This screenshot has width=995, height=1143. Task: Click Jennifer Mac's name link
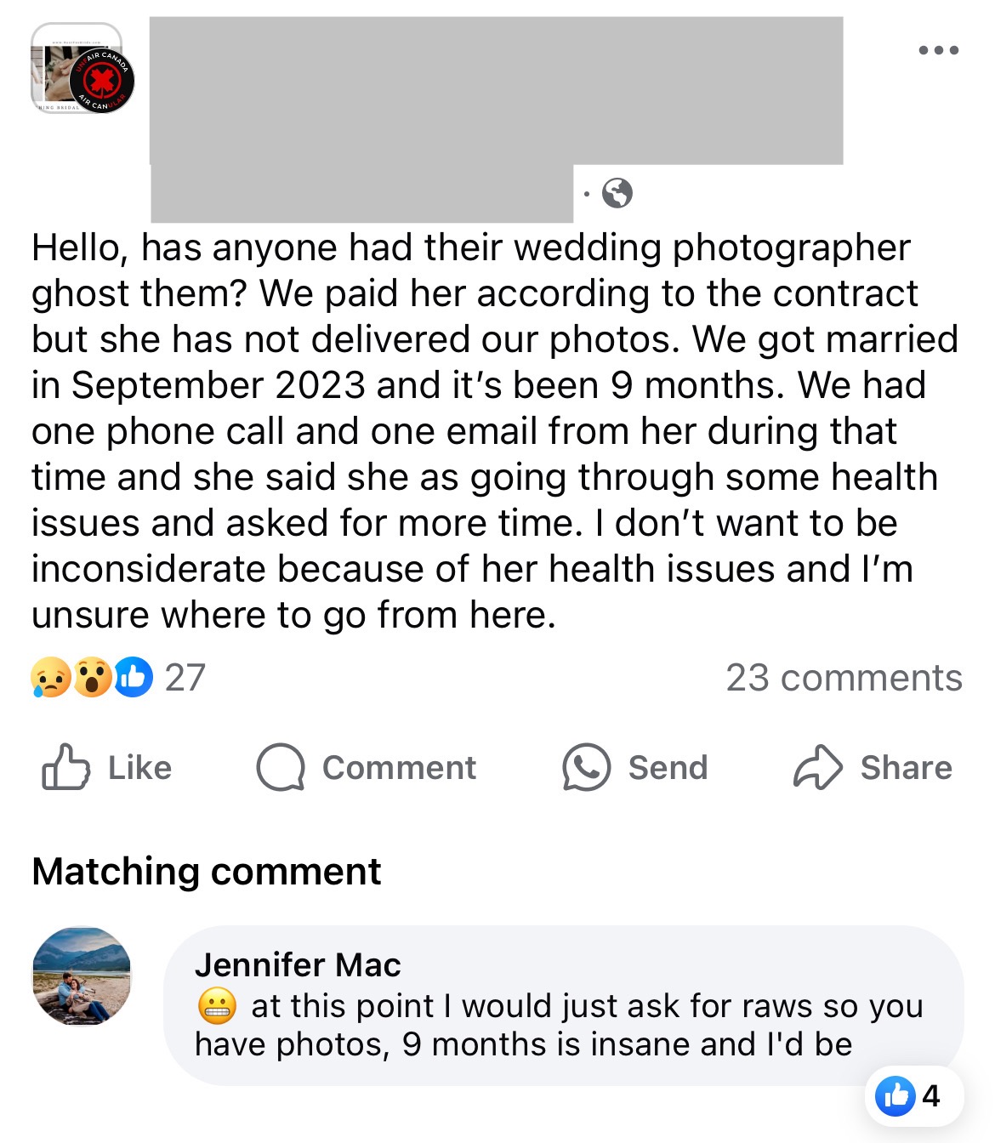pos(299,965)
